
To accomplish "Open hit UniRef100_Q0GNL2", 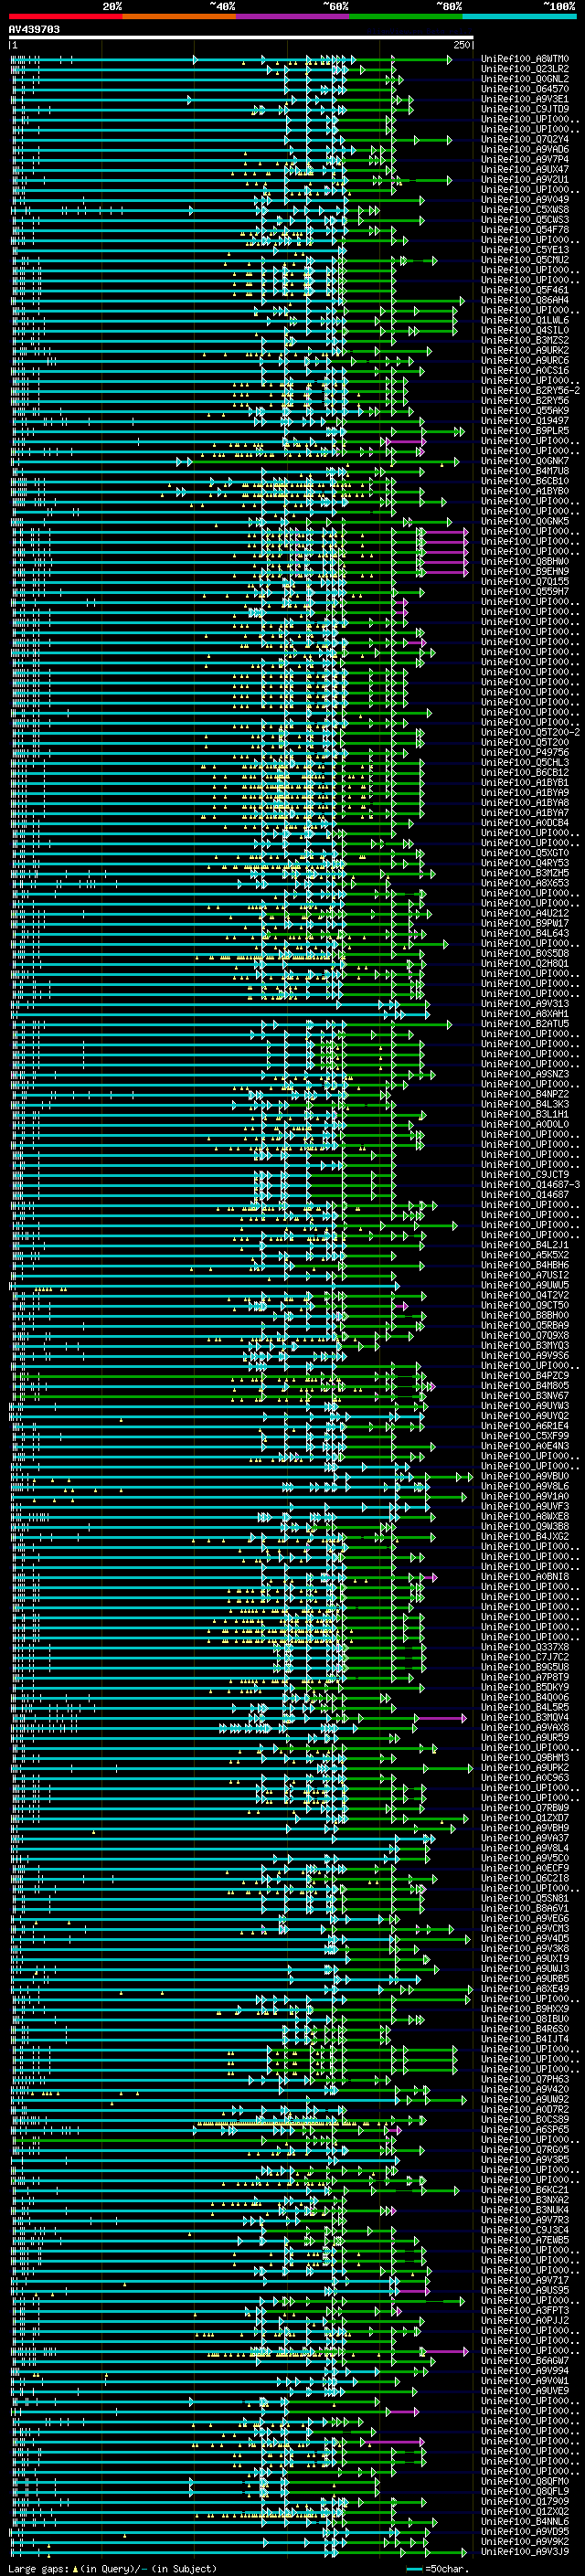I will point(525,79).
